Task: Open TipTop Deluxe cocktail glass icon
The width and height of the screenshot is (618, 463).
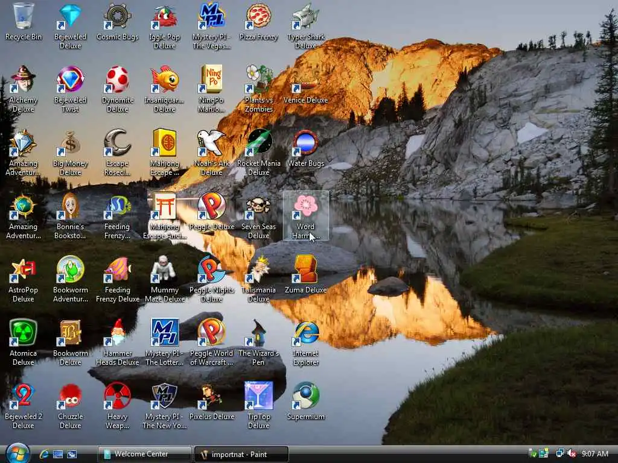Action: tap(258, 406)
